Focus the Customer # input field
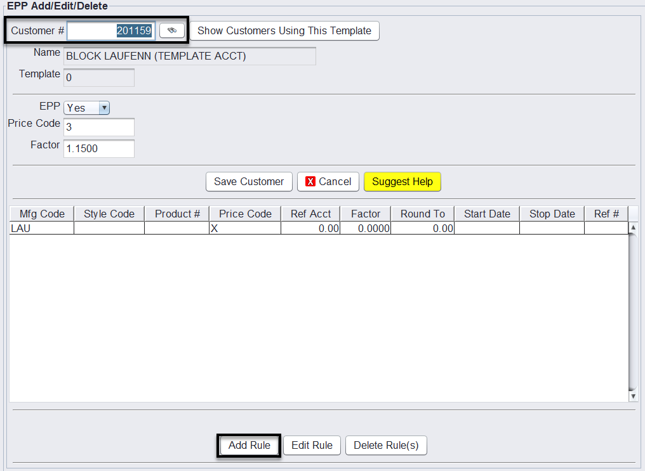The image size is (645, 471). [x=111, y=30]
